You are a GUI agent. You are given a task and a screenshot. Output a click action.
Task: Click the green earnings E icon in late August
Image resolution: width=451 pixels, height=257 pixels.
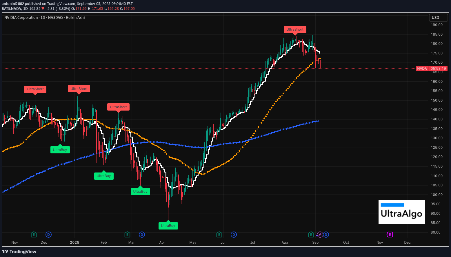pyautogui.click(x=311, y=234)
